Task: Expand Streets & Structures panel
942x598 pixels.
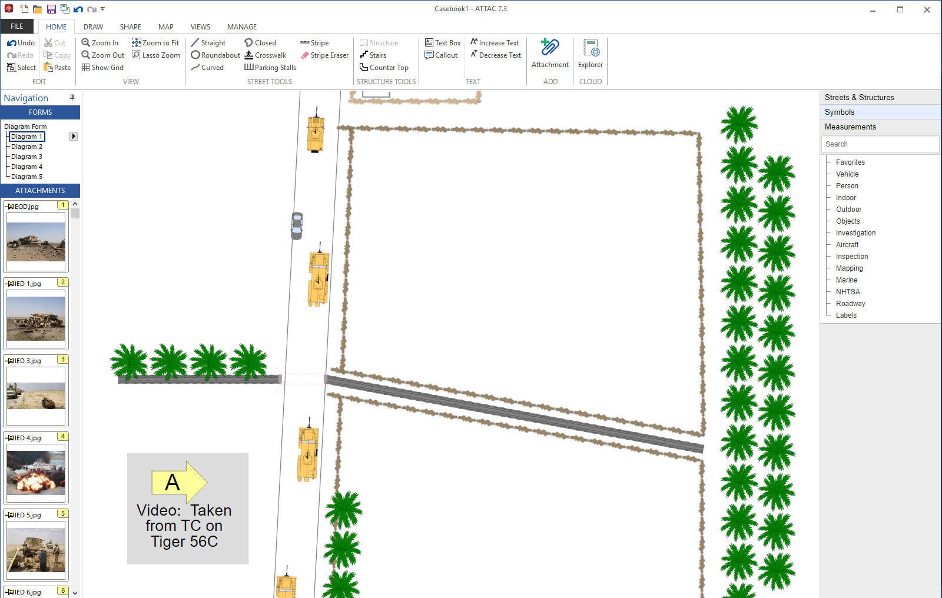Action: [880, 97]
